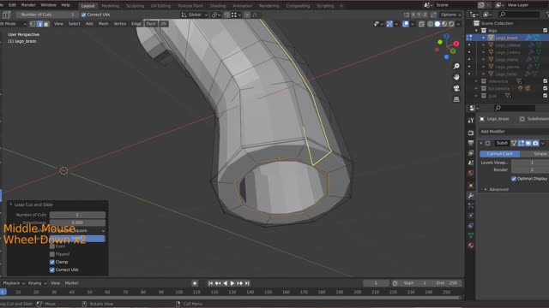The image size is (549, 308).
Task: Open the Window menu
Action: coord(48,5)
